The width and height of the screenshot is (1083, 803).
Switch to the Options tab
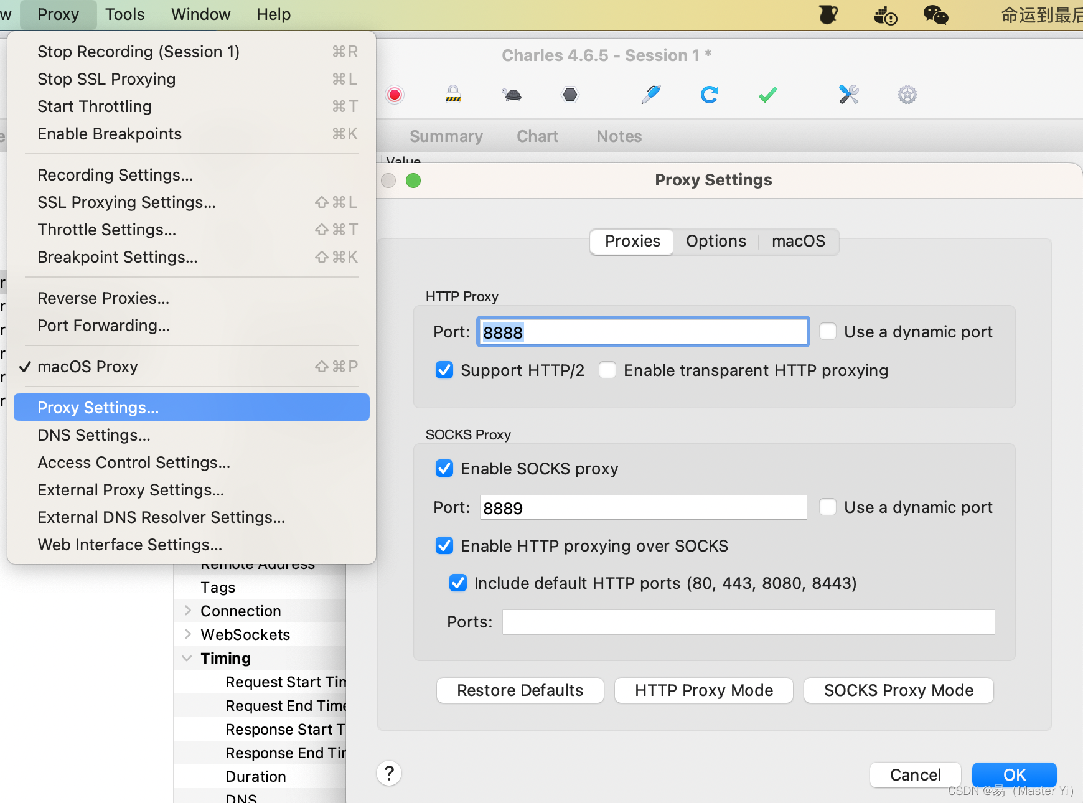click(x=716, y=242)
